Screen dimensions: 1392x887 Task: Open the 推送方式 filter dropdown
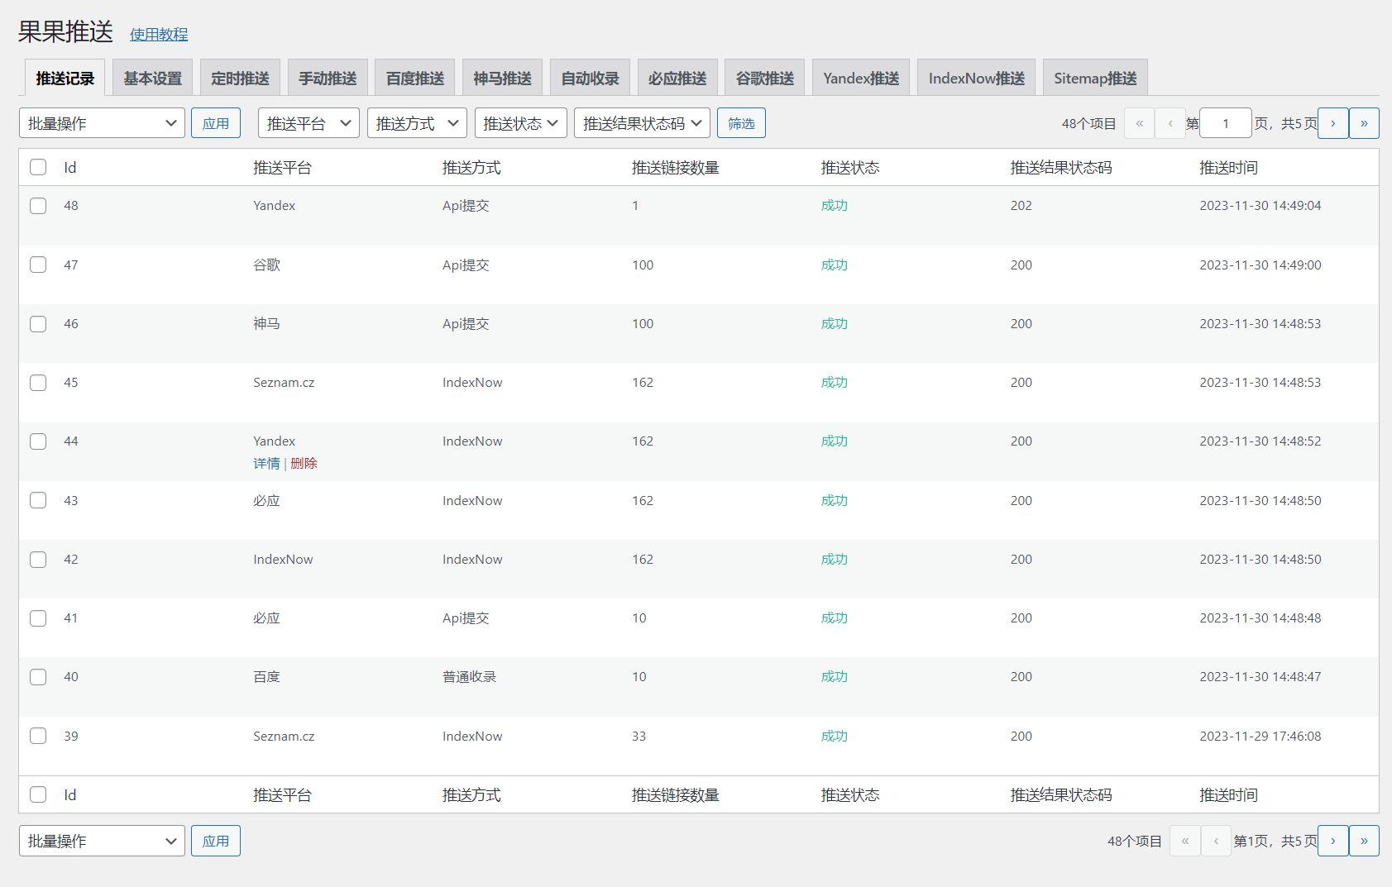pyautogui.click(x=417, y=123)
